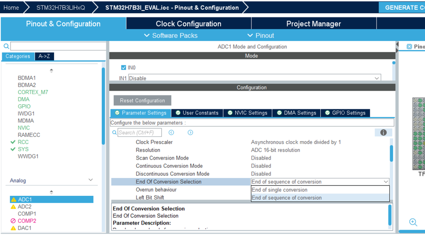
Task: Click the SYS green checkmark icon
Action: [13, 149]
